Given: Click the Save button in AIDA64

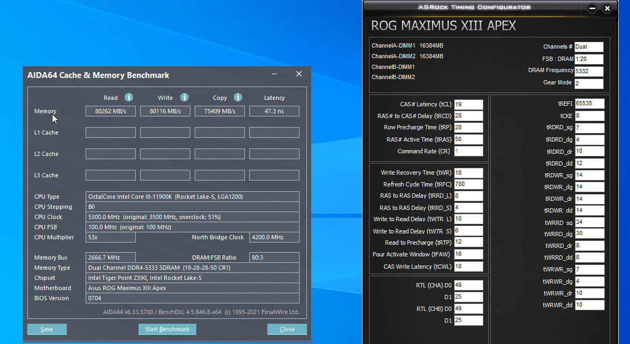Looking at the screenshot, I should [47, 329].
